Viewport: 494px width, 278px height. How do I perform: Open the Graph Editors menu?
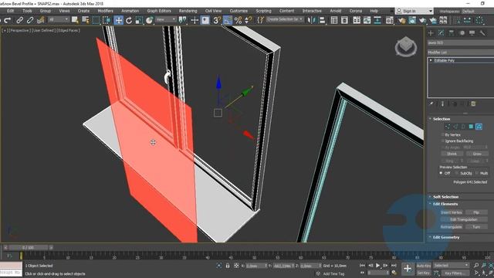pos(159,11)
